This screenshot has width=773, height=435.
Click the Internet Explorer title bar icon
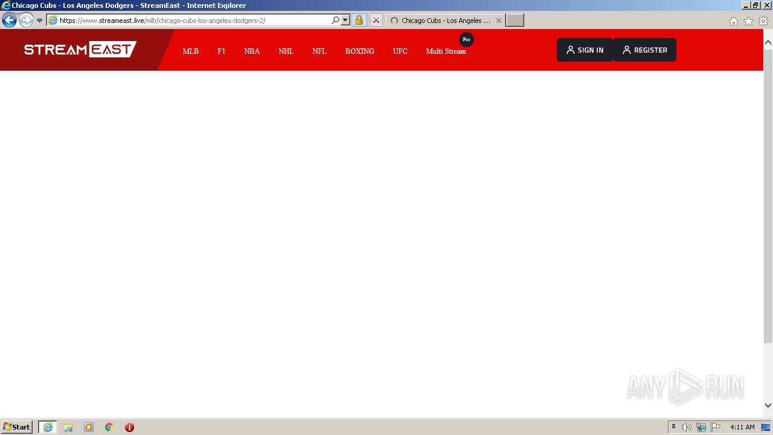[x=6, y=5]
